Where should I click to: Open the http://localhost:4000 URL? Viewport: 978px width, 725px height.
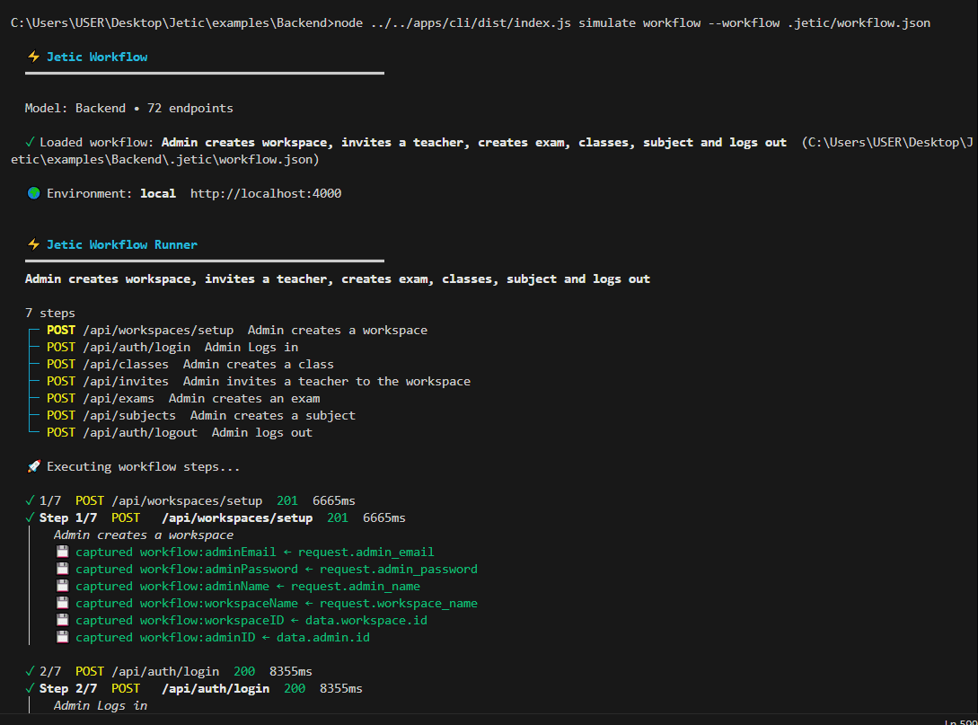tap(266, 193)
